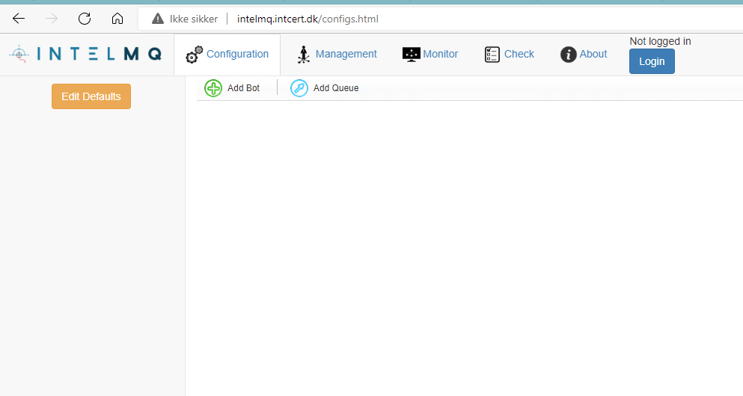
Task: Reload the current page
Action: [85, 19]
